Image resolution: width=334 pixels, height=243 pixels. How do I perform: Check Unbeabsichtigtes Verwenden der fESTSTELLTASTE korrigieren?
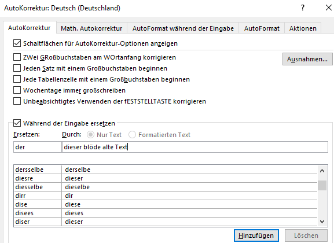pos(17,101)
